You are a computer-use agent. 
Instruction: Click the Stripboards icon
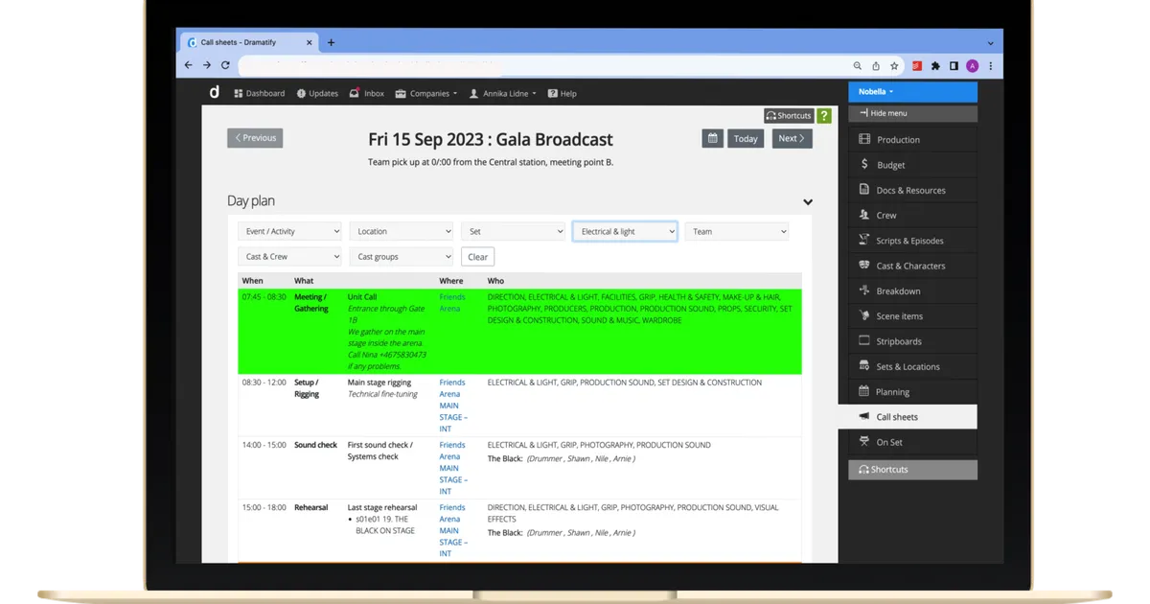pos(864,340)
